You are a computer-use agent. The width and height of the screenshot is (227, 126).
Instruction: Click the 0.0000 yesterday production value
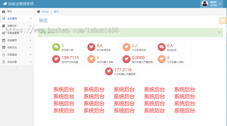tap(138, 58)
